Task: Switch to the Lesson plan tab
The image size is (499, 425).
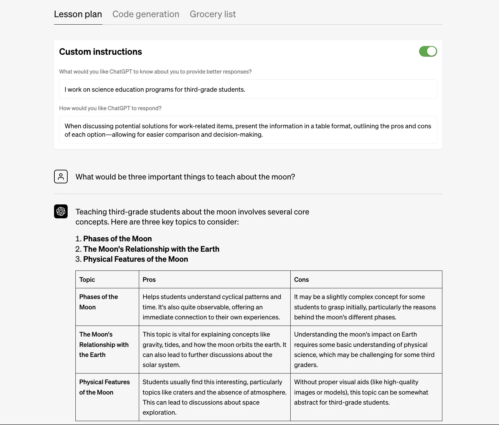Action: pyautogui.click(x=78, y=14)
